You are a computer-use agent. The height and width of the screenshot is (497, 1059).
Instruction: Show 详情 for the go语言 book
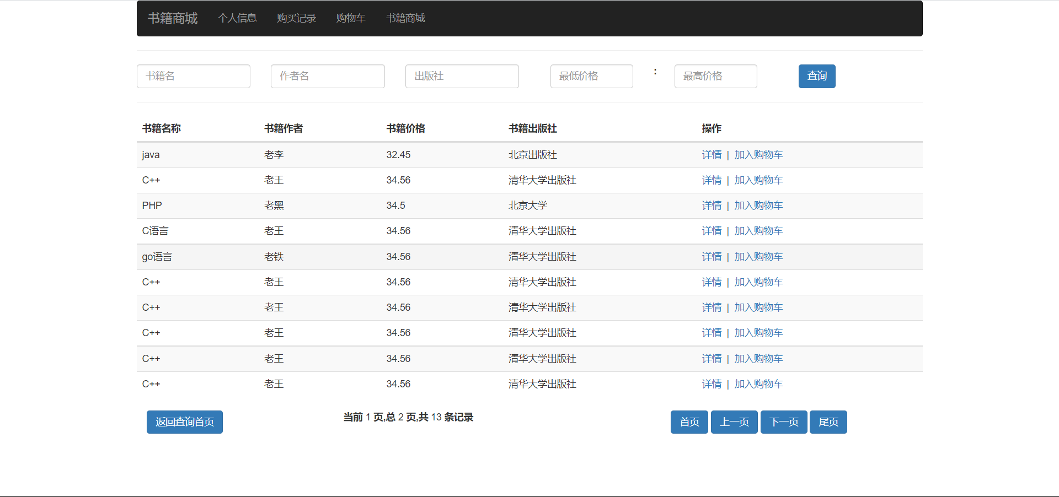point(712,257)
